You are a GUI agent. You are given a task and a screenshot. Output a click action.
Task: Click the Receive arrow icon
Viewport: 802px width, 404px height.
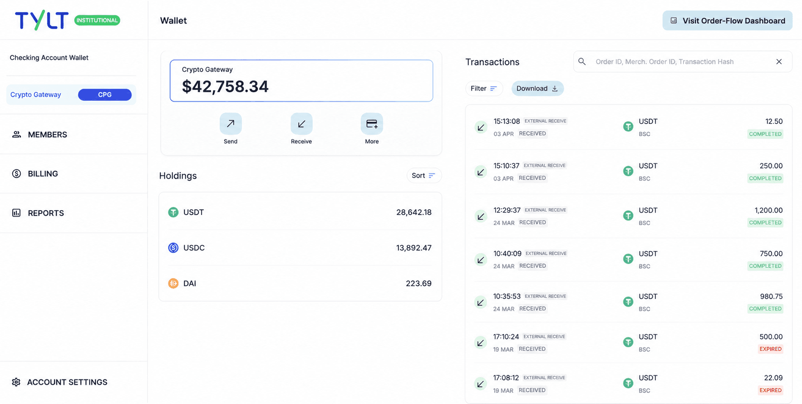301,123
